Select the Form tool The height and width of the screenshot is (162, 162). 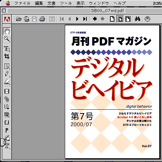(x=7, y=115)
